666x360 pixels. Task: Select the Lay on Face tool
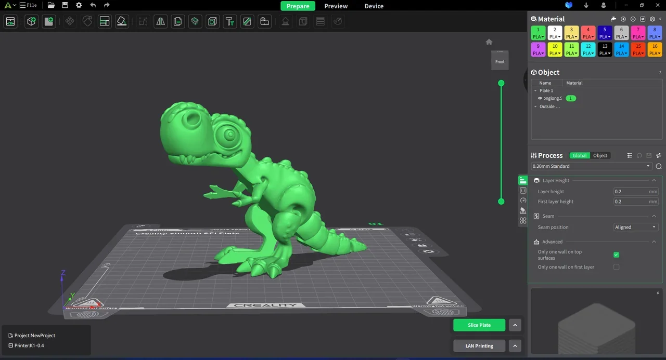pos(122,21)
